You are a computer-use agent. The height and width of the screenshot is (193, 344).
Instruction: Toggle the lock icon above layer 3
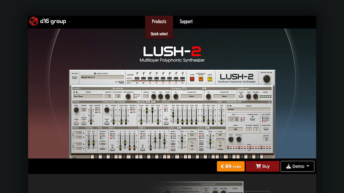pyautogui.click(x=150, y=73)
